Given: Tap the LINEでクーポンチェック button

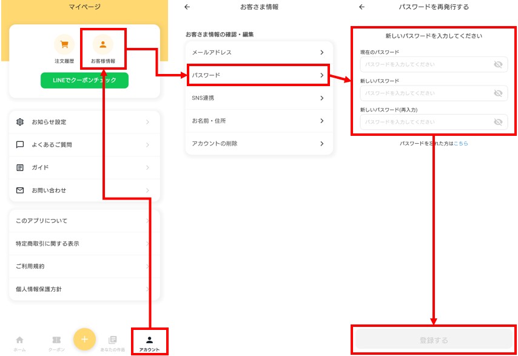Looking at the screenshot, I should click(84, 80).
